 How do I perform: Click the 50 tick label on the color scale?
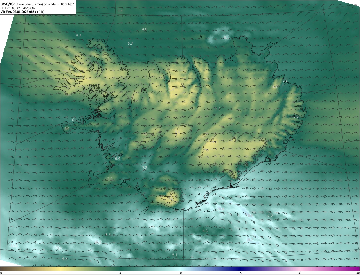[x=358, y=273]
